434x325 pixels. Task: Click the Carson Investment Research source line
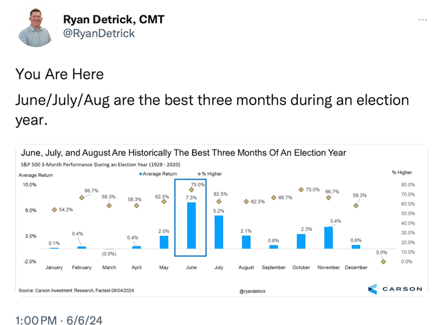(x=78, y=291)
